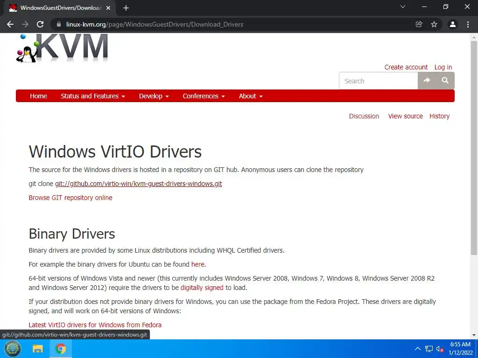Open the taskbar clock showing 6:55 AM
Viewport: 478px width, 358px height.
[x=460, y=349]
